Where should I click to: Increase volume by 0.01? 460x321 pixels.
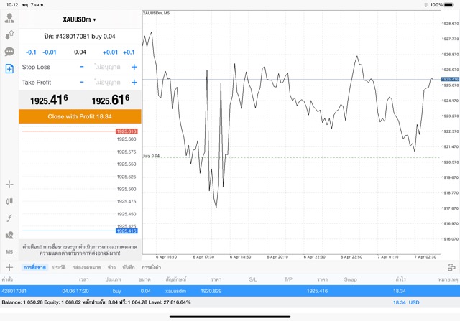point(110,52)
